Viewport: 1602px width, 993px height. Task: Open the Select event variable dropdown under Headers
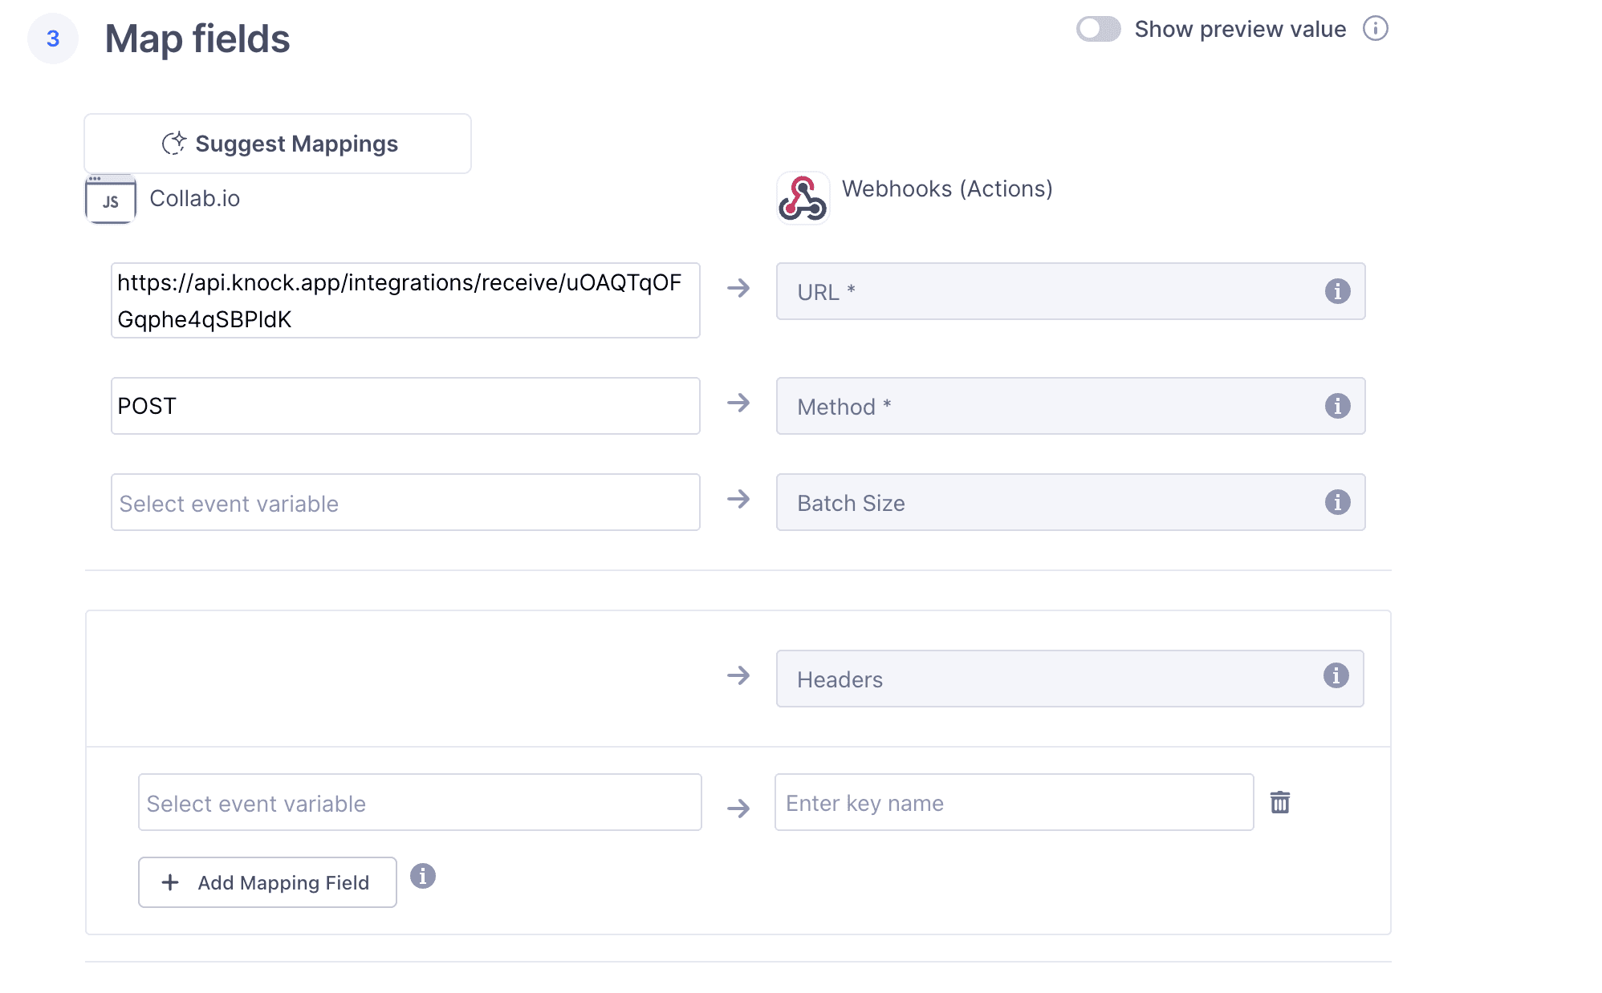click(420, 803)
